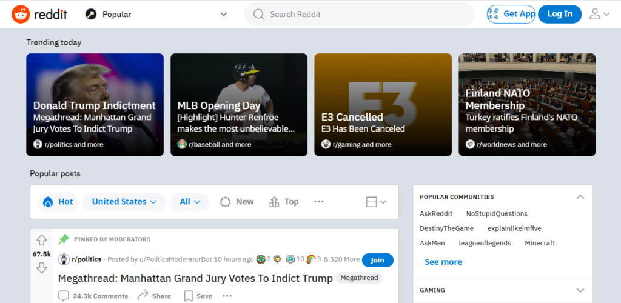
Task: Click into the Search Reddit field
Action: (360, 14)
